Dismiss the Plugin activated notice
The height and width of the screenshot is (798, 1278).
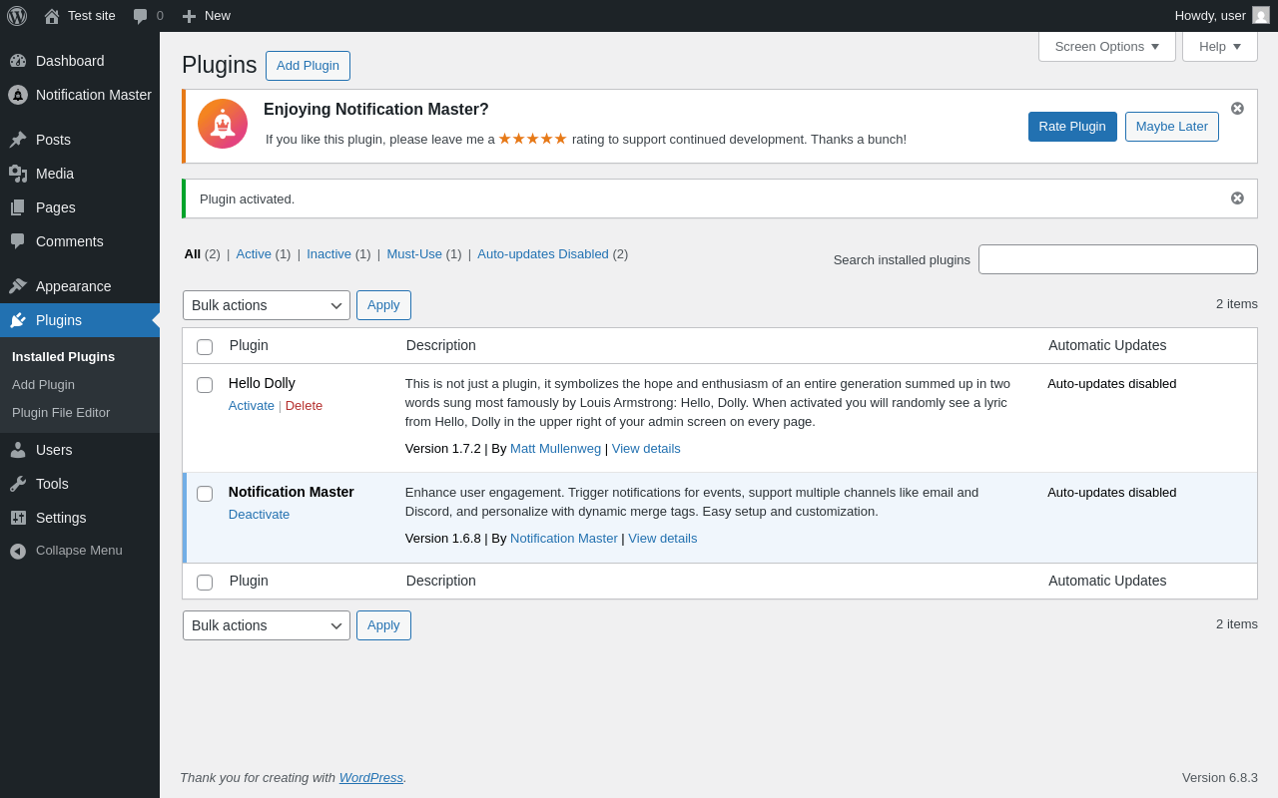(x=1237, y=199)
